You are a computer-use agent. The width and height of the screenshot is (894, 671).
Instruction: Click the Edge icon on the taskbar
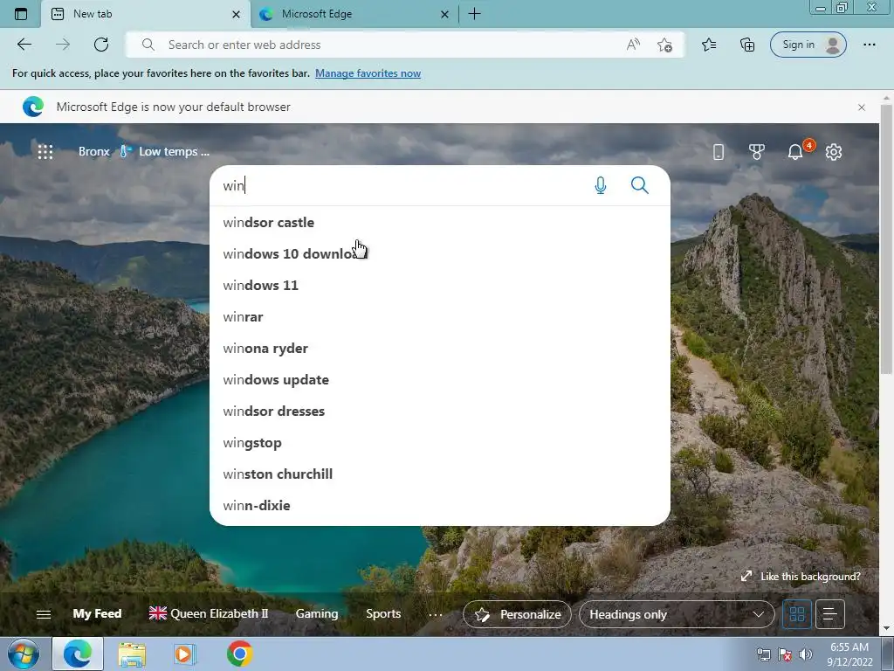click(x=78, y=654)
